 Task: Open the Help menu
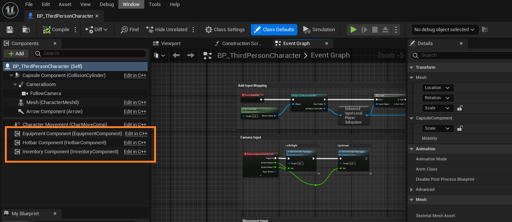tap(175, 5)
